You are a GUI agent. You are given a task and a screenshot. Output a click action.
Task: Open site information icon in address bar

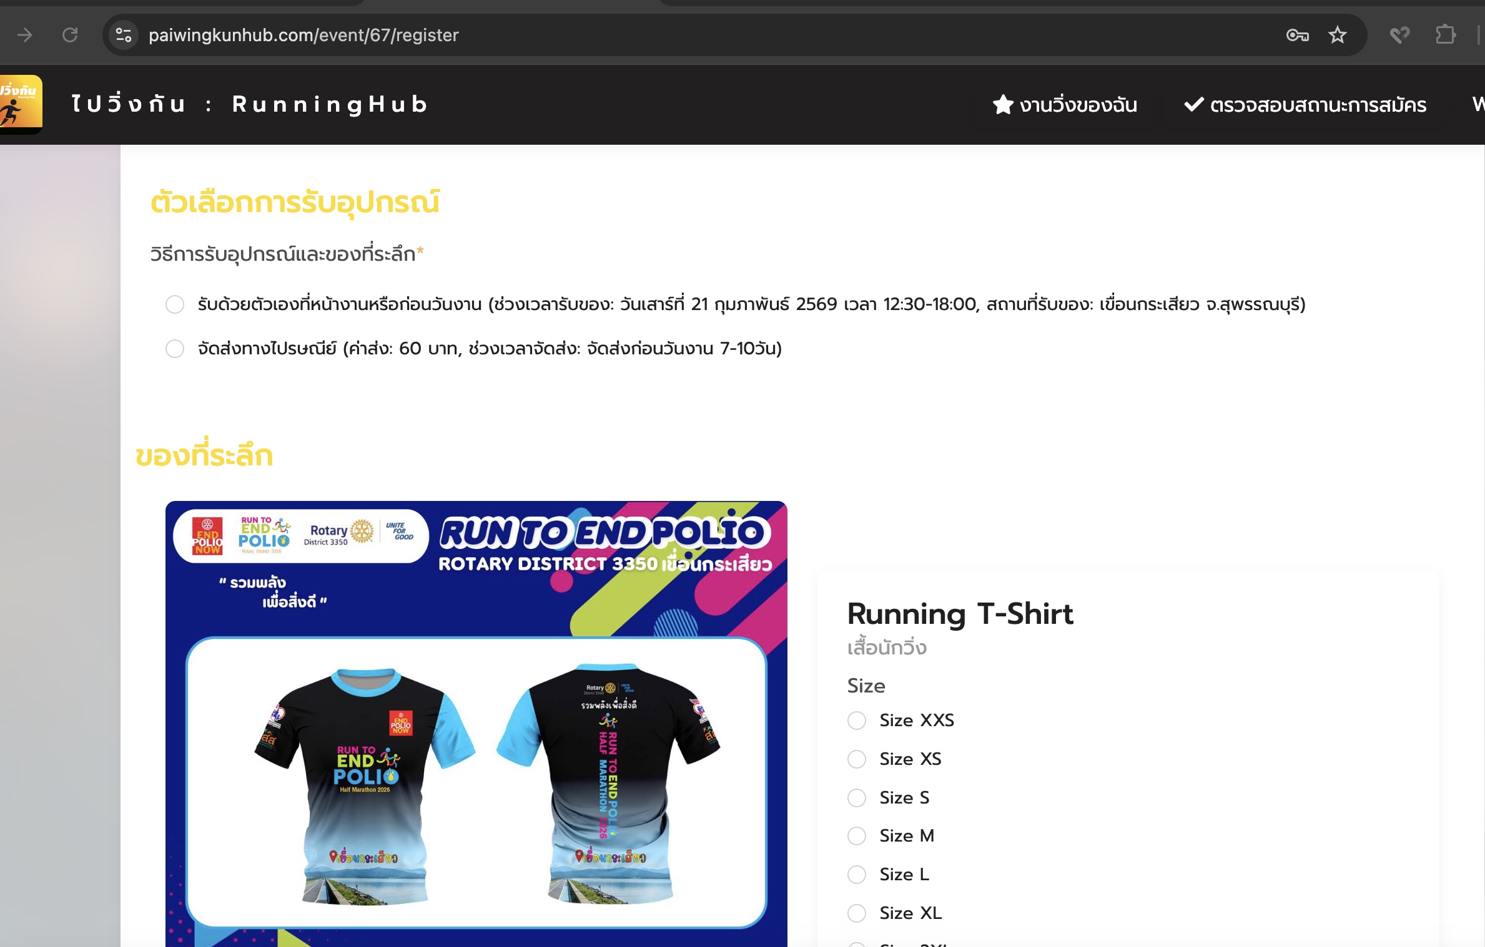click(x=124, y=35)
